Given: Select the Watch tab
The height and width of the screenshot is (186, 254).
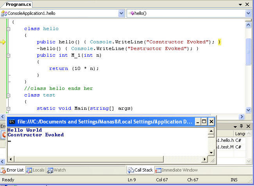Looking at the screenshot, I should click(x=57, y=170).
